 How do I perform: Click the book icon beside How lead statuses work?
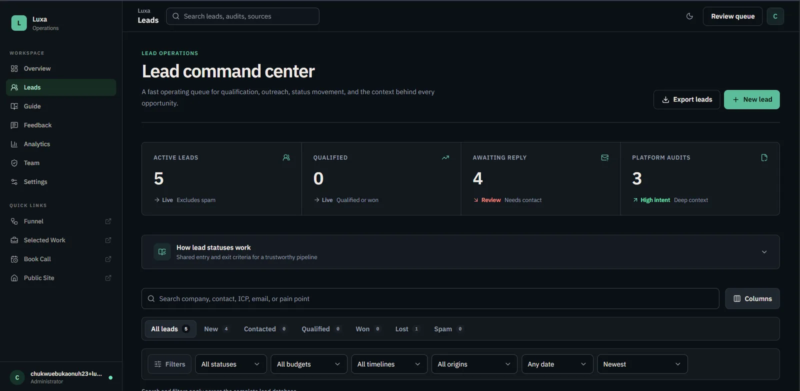pyautogui.click(x=162, y=252)
